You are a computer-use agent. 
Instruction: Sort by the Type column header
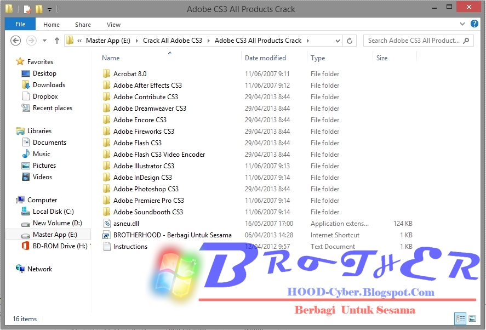(x=318, y=58)
